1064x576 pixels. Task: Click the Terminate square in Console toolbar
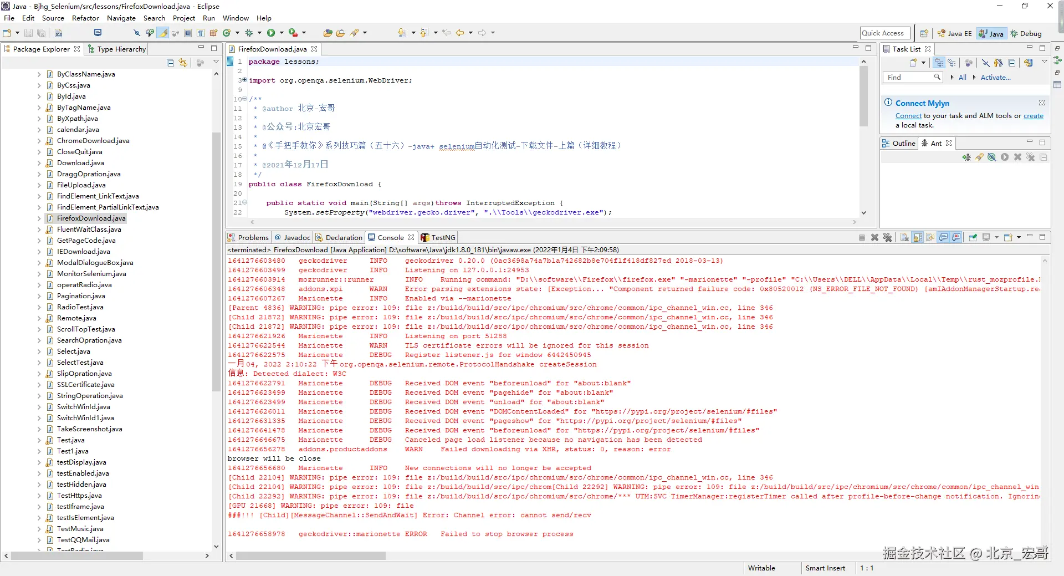tap(862, 238)
